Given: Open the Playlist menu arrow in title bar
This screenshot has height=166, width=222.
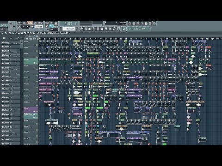Looking at the screenshot, I should point(3,33).
